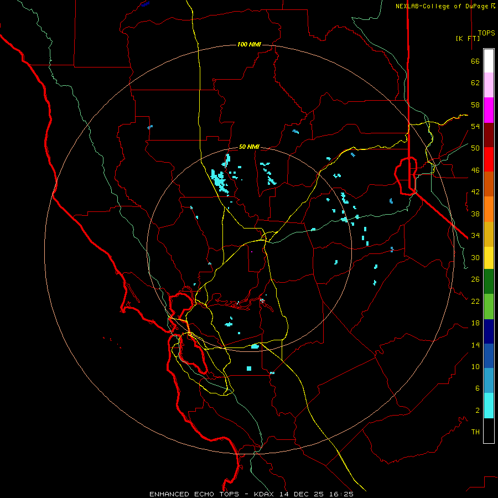Click the [K FT] units label
The width and height of the screenshot is (498, 498).
468,38
